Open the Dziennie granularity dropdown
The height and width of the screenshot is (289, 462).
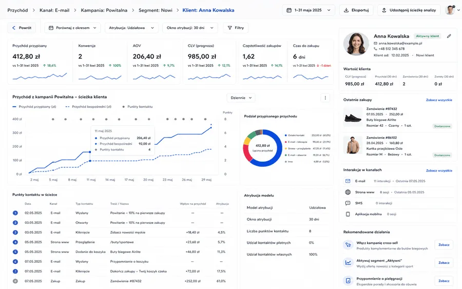coord(241,98)
